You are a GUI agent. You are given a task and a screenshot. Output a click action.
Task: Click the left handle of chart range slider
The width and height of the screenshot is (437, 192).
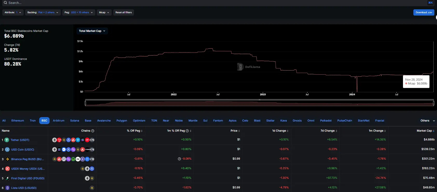pyautogui.click(x=85, y=103)
